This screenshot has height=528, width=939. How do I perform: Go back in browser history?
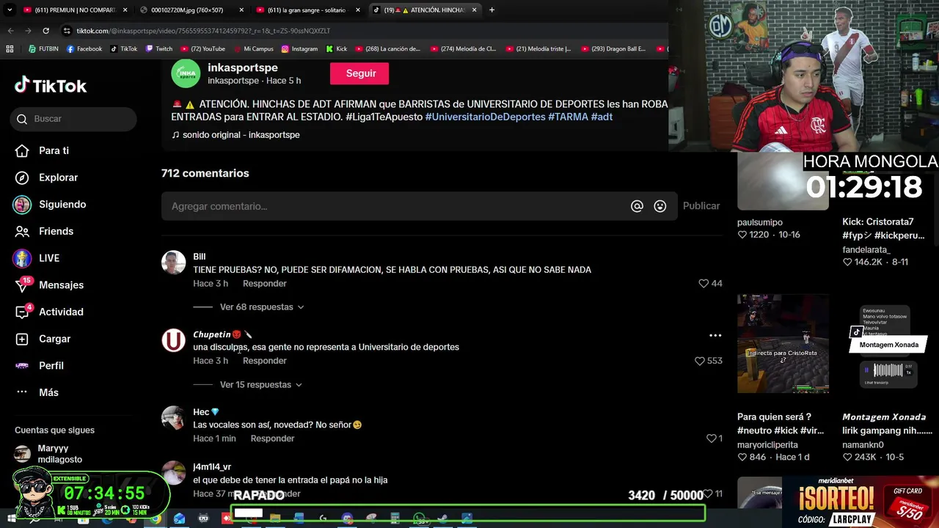point(10,31)
